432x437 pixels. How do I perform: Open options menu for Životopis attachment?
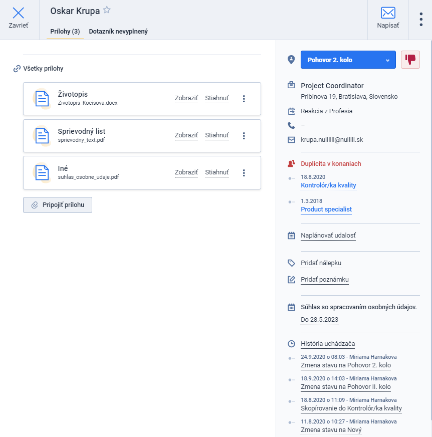point(244,99)
